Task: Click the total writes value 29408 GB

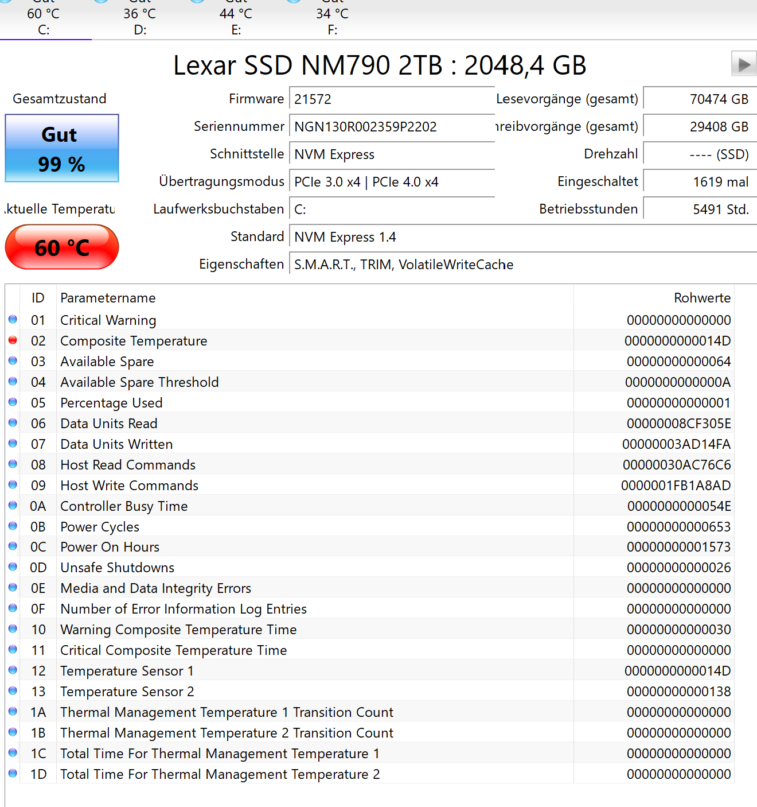Action: (700, 126)
